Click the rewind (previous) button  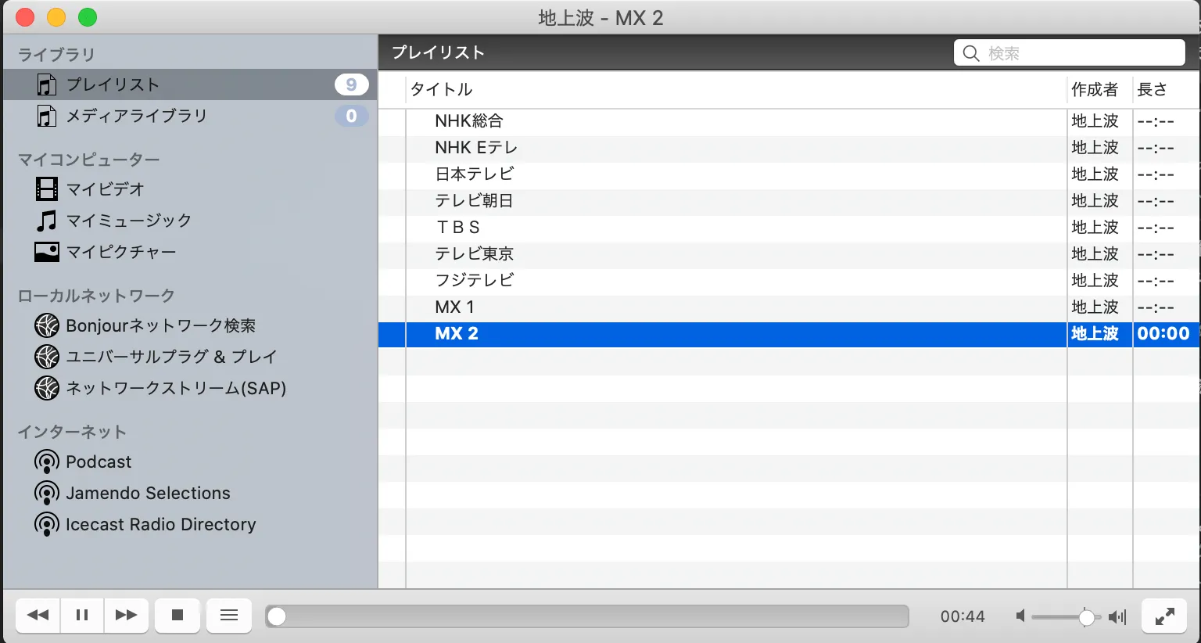tap(38, 616)
